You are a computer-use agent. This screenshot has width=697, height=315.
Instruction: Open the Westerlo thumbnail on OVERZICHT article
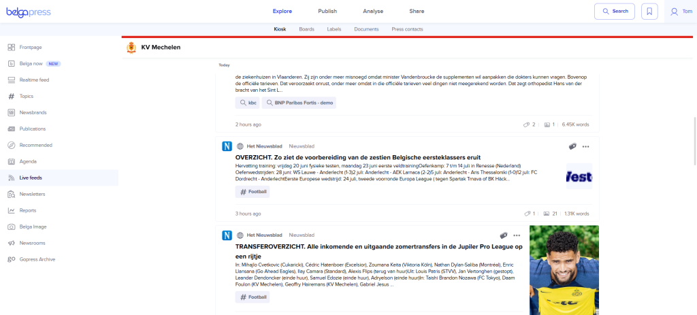point(579,176)
